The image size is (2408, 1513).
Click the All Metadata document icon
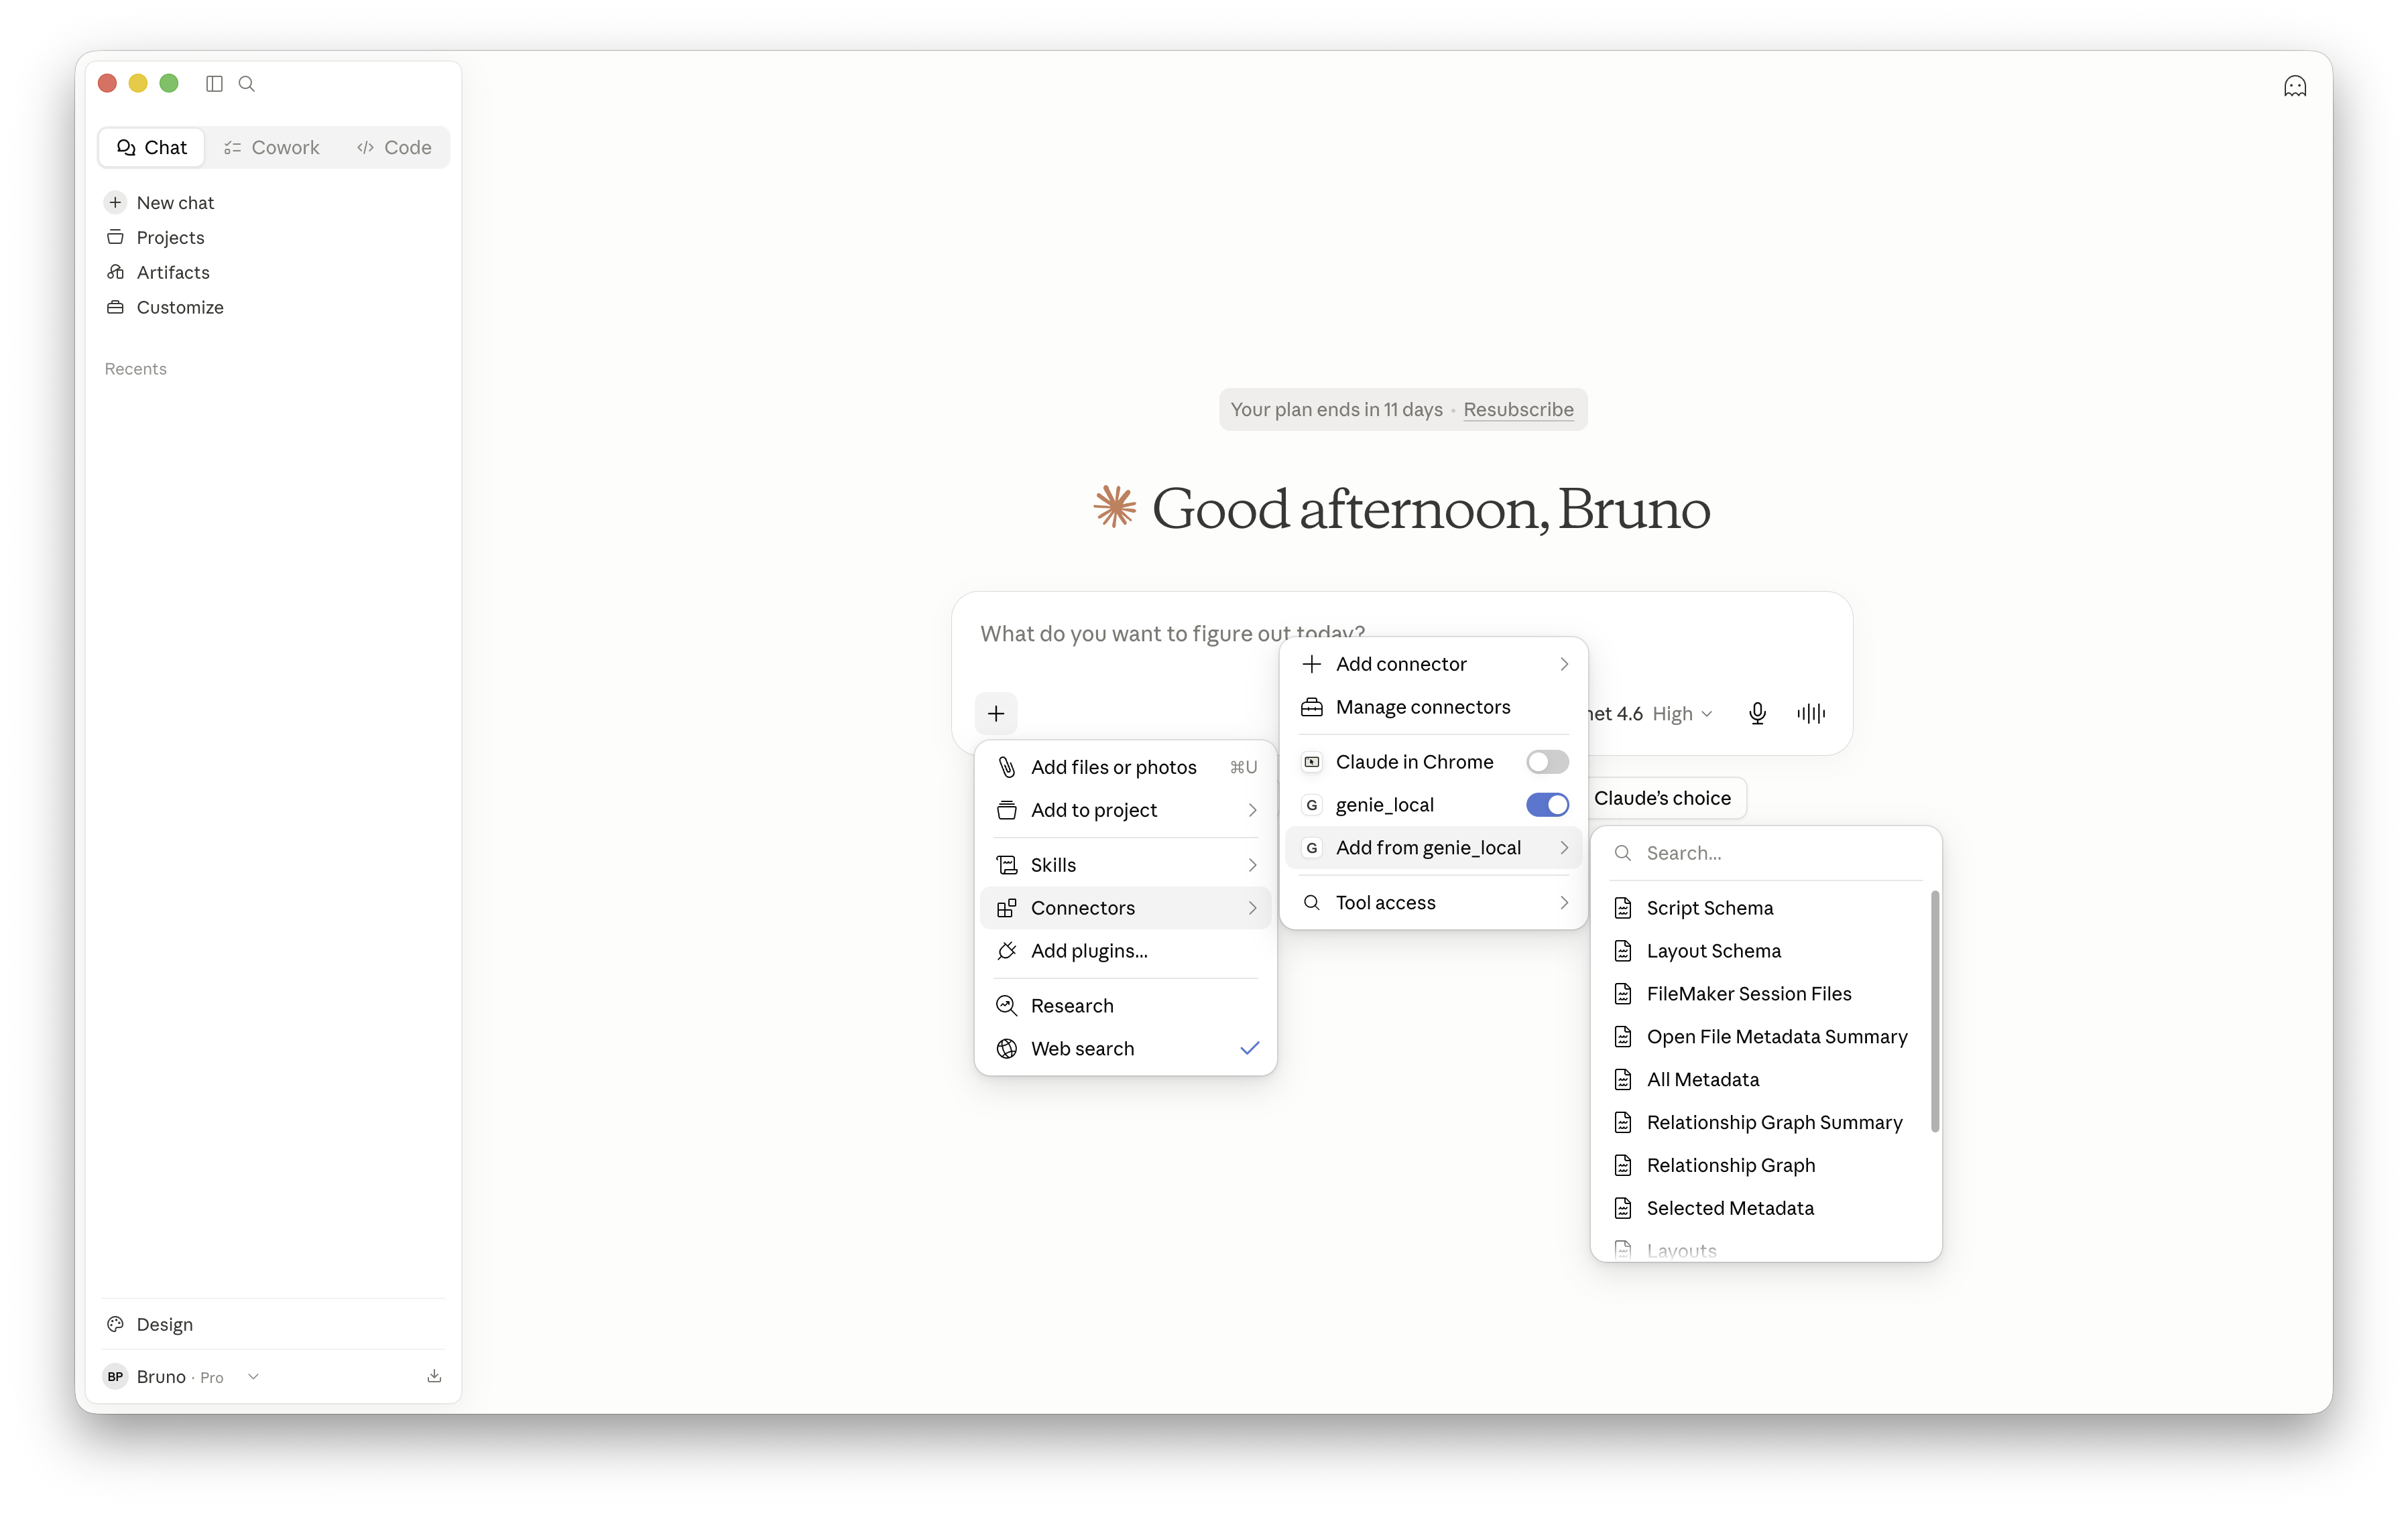click(x=1623, y=1080)
